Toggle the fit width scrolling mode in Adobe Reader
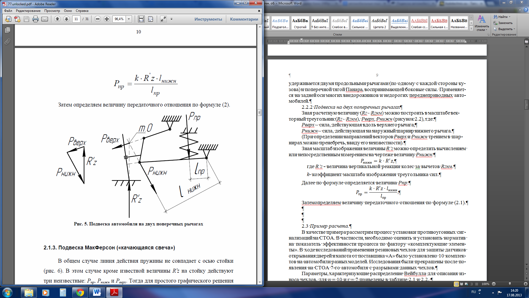 (x=141, y=19)
